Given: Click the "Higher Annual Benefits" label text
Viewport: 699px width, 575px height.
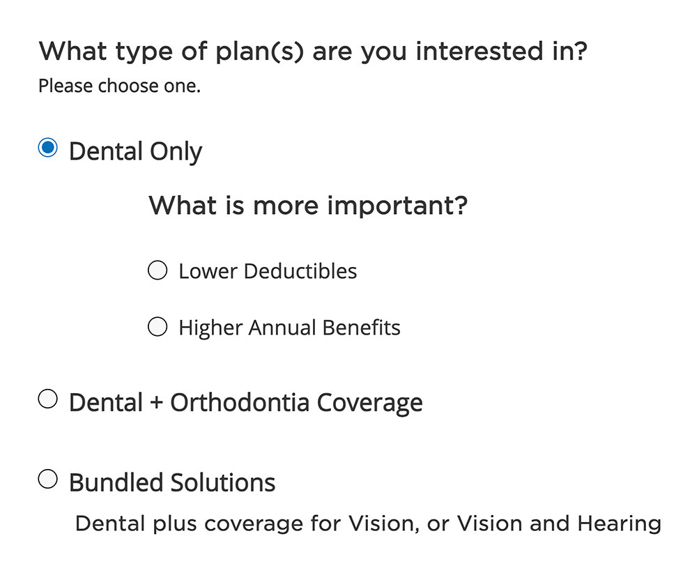Looking at the screenshot, I should coord(289,328).
